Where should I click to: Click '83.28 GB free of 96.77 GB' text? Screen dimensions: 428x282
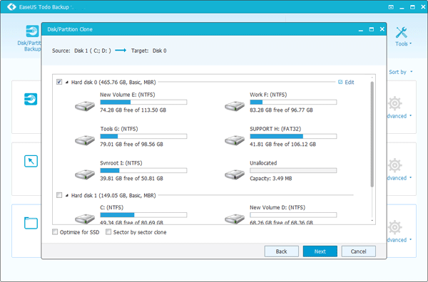pyautogui.click(x=282, y=110)
